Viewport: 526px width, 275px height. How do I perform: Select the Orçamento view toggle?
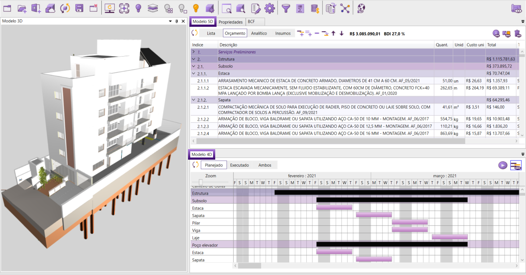(x=235, y=33)
